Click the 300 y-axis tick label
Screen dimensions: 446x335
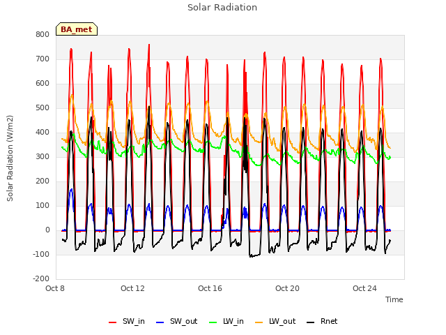43,156
